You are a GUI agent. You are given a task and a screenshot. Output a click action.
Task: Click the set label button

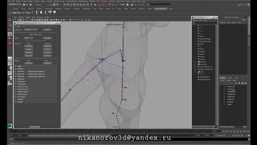(47, 38)
